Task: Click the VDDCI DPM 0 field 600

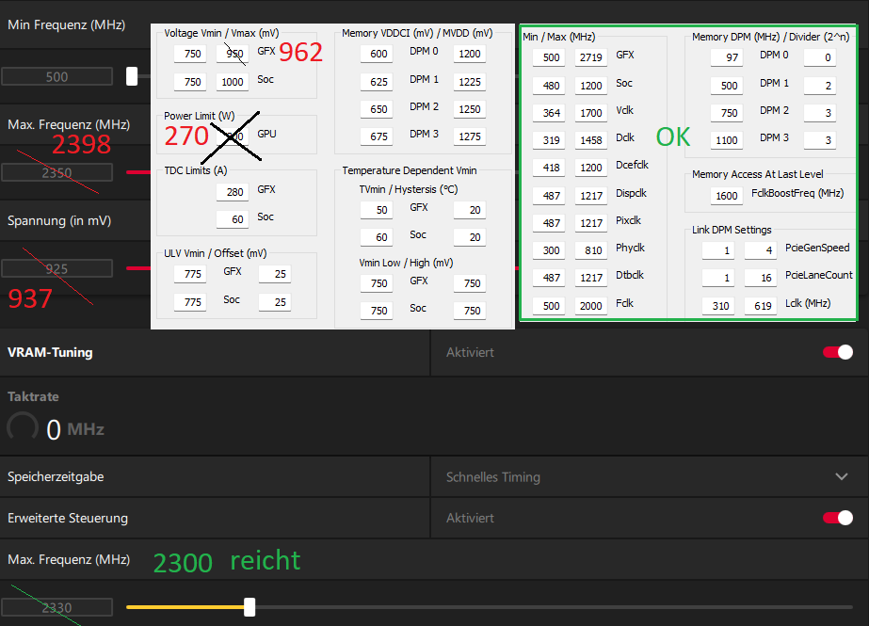Action: click(377, 54)
